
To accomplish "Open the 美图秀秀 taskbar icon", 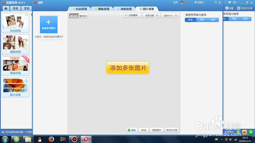I will tap(86, 139).
